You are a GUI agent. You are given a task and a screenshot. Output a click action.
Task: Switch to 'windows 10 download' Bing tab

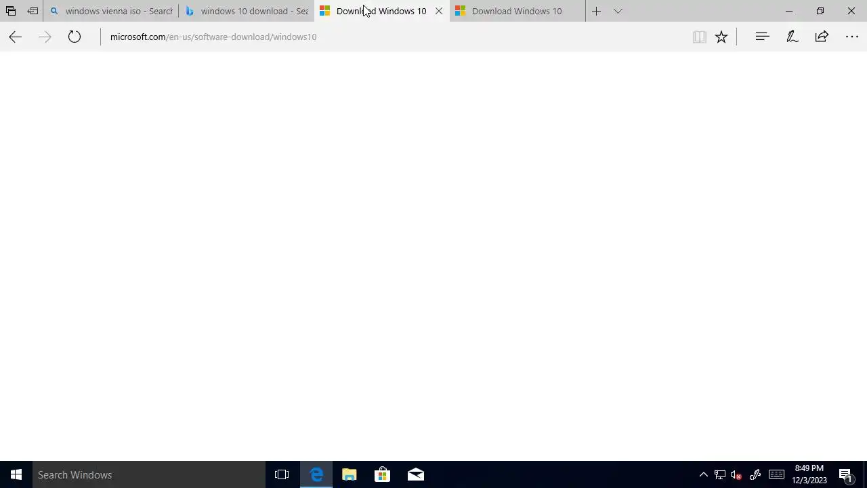point(247,11)
